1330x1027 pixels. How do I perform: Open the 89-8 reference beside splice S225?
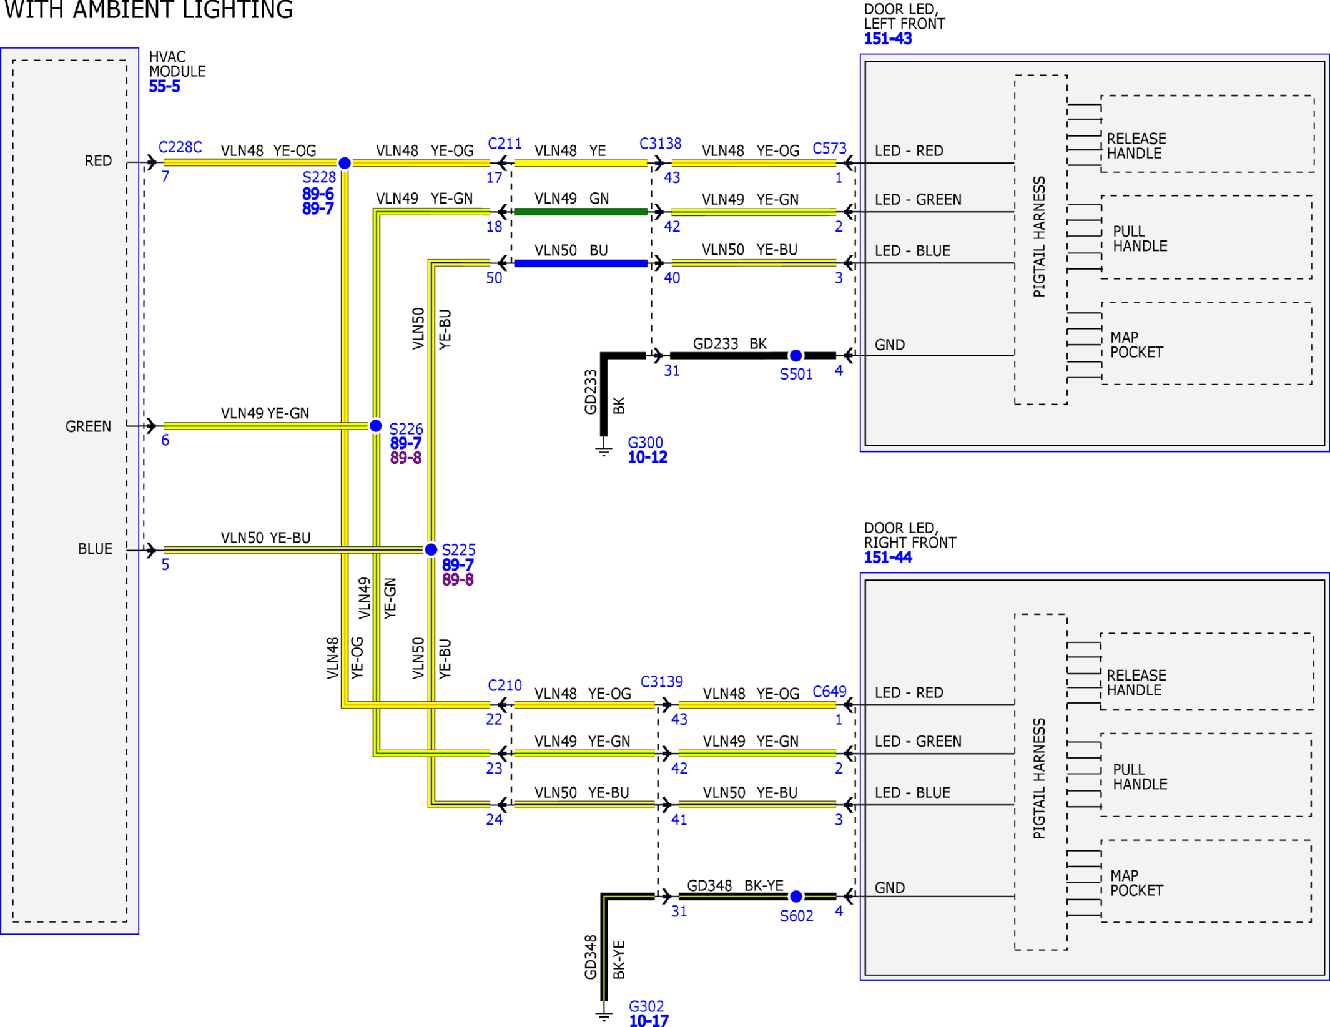(x=458, y=580)
